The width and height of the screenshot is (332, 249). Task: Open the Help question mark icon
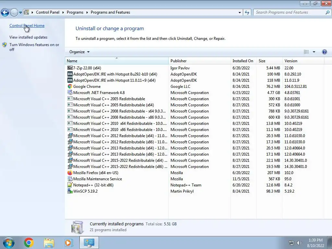click(324, 52)
